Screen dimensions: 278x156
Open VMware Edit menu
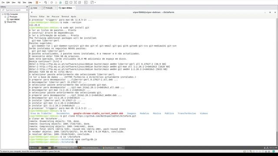8,3
